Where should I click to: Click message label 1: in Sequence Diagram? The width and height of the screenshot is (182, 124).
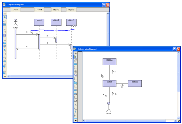click(x=27, y=32)
